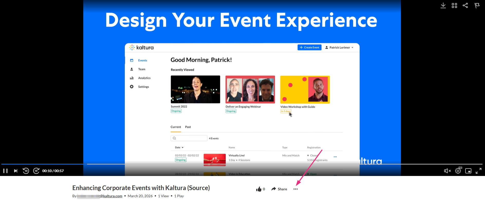This screenshot has height=207, width=485.
Task: Skip to the next video
Action: click(16, 171)
